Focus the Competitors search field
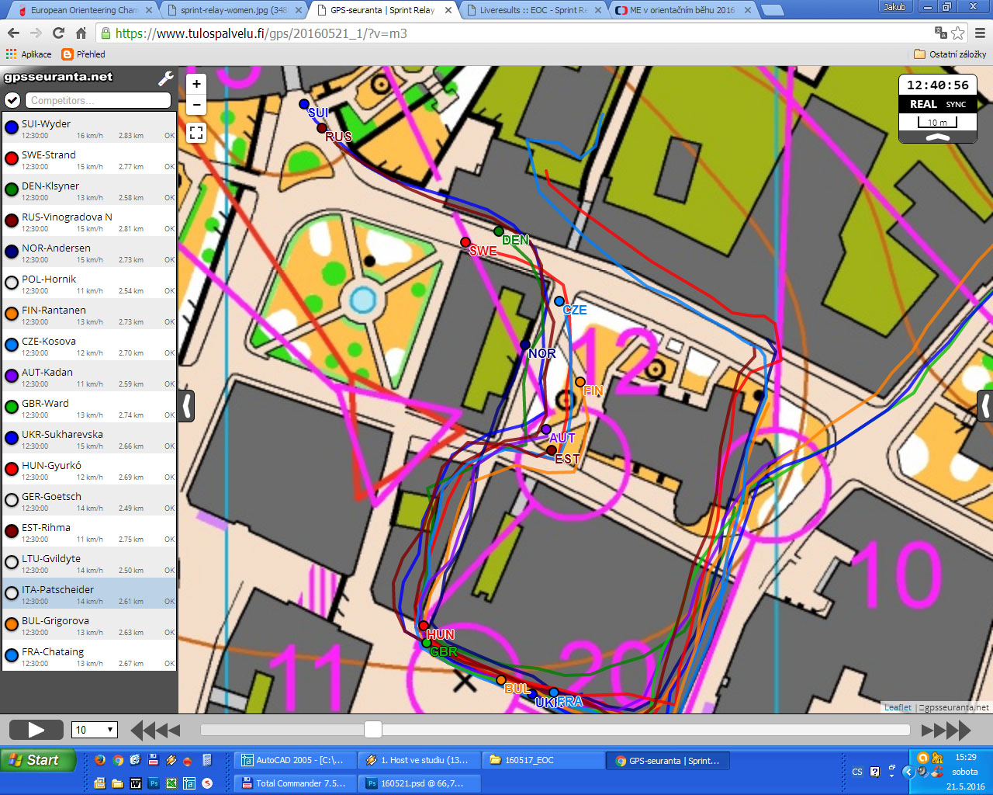 [x=98, y=100]
